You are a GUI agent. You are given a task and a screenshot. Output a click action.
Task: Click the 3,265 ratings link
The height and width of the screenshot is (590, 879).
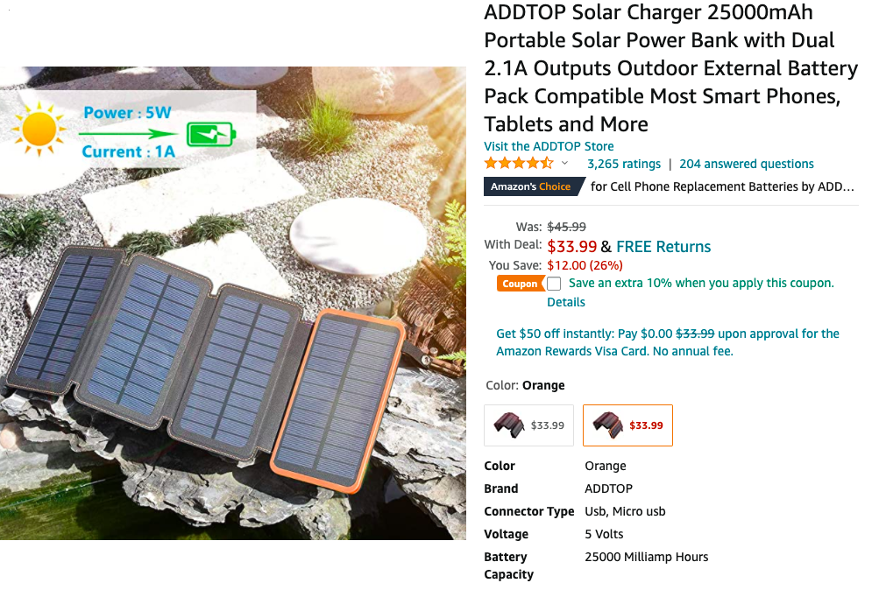coord(623,164)
